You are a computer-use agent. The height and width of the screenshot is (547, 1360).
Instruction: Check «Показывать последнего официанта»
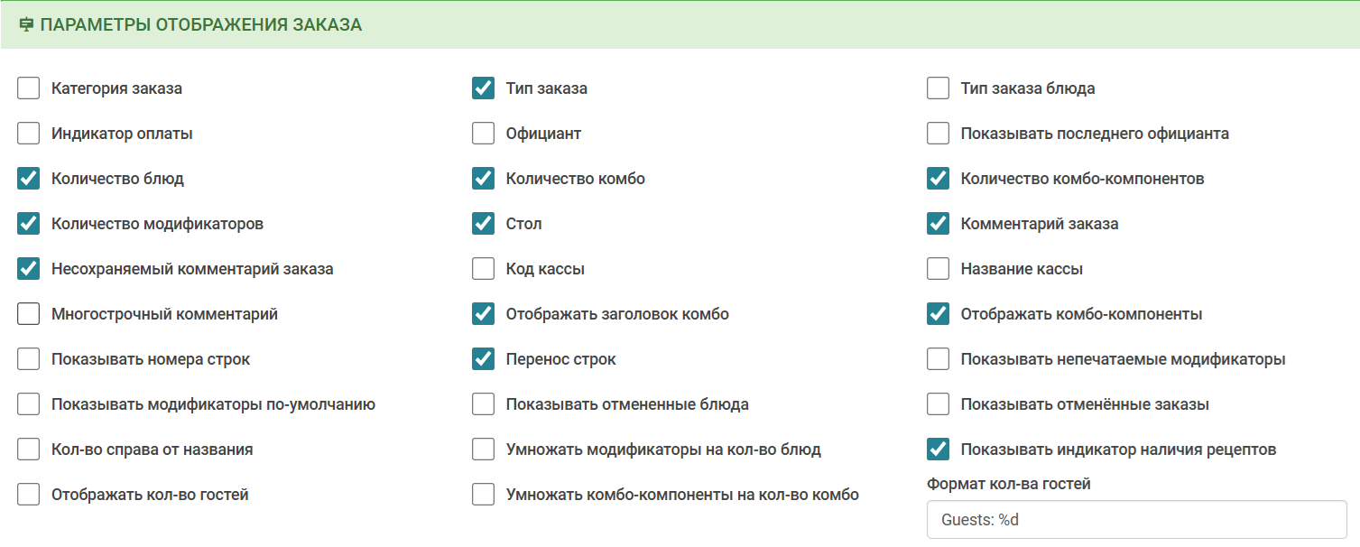pyautogui.click(x=939, y=134)
